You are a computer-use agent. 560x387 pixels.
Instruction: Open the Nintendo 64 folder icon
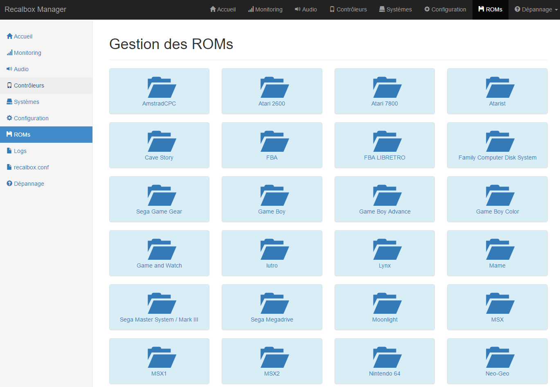tap(387, 357)
